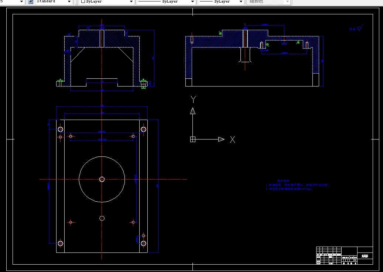Click the dimension style manager icon

(x=31, y=2)
